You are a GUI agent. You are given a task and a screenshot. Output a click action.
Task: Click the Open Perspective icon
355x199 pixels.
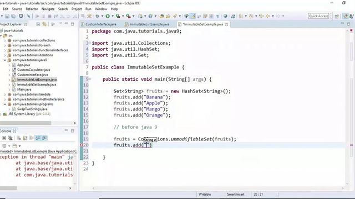tap(337, 16)
